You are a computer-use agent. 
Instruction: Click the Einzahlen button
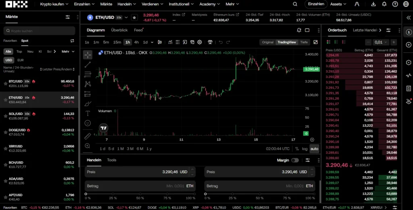point(316,4)
